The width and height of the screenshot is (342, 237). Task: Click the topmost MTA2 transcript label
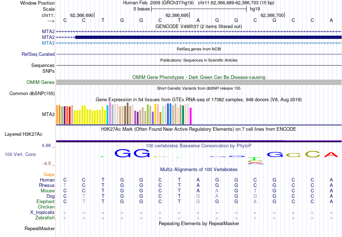(x=49, y=31)
